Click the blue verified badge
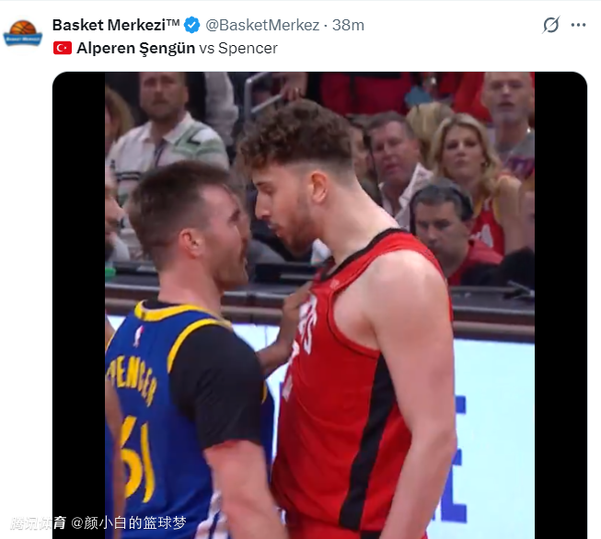The width and height of the screenshot is (601, 539). click(x=192, y=25)
